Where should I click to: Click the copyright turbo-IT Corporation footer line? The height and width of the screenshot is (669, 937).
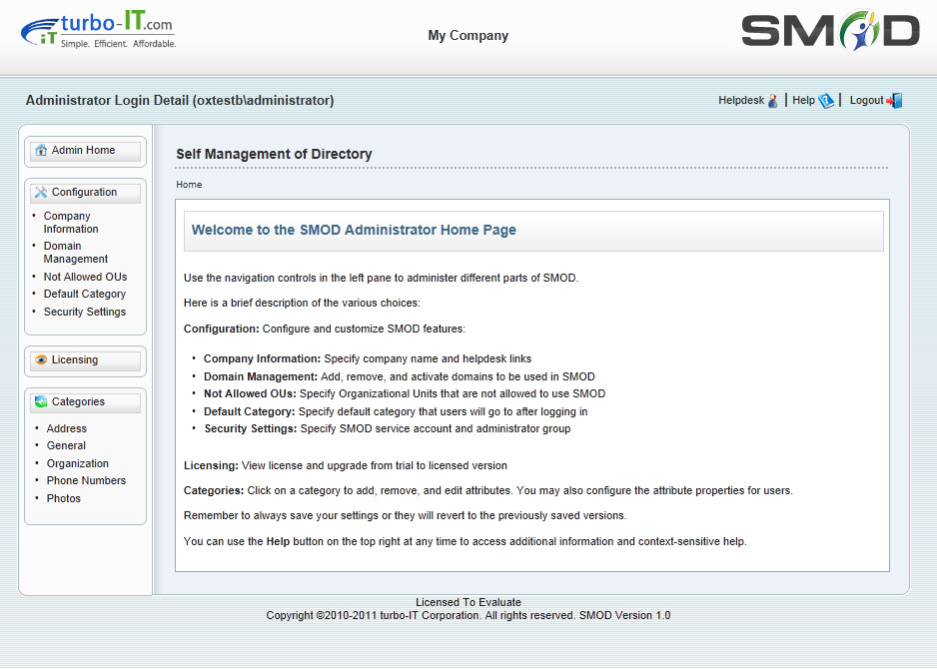pos(468,615)
